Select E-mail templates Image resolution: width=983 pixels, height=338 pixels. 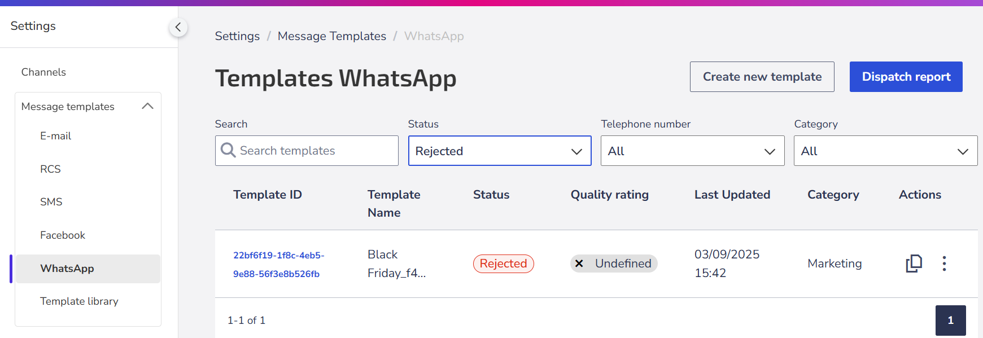point(56,136)
